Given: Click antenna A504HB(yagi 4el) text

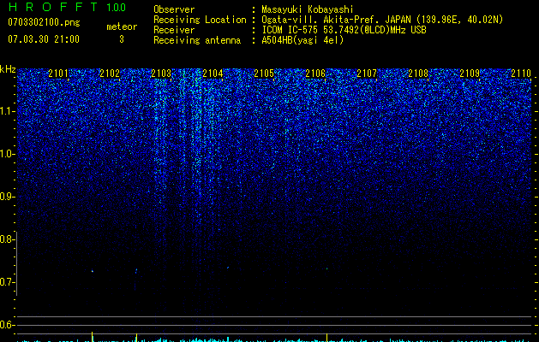Looking at the screenshot, I should coord(302,40).
